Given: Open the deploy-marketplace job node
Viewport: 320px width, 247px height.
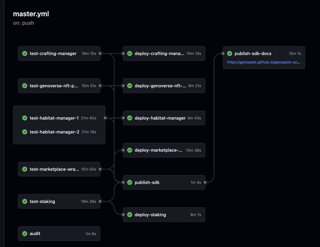Looking at the screenshot, I should point(164,150).
